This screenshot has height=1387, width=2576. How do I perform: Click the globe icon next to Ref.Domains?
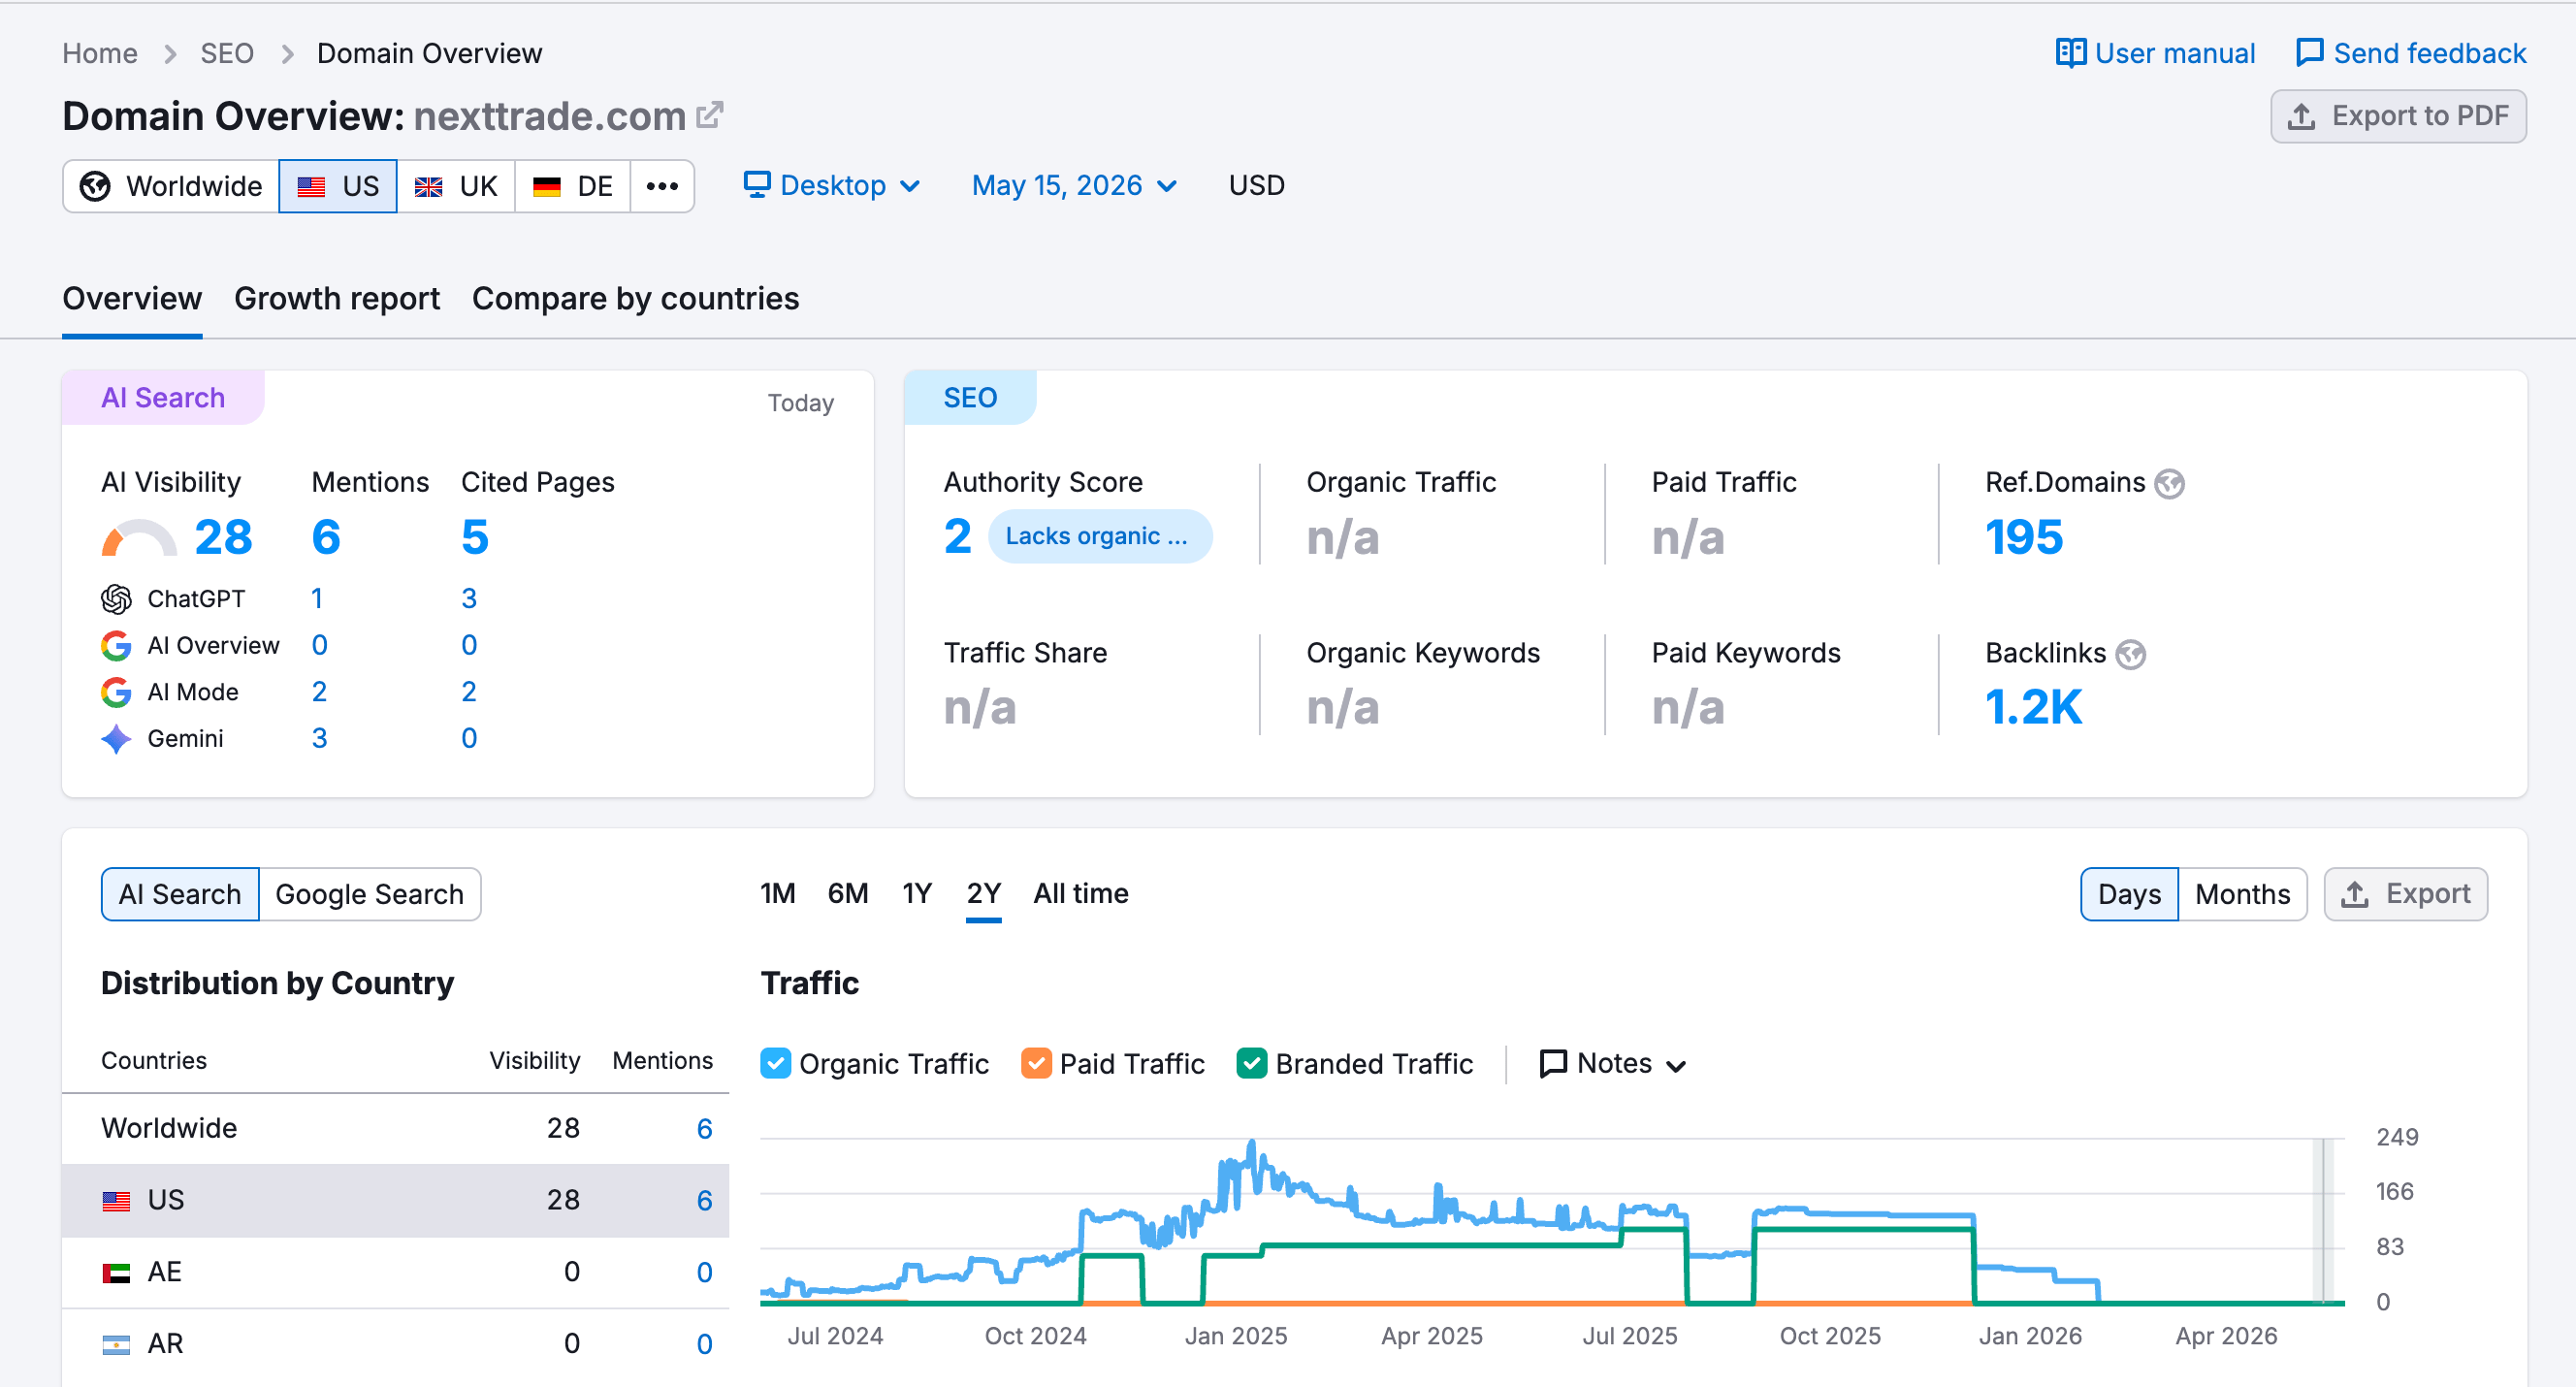pyautogui.click(x=2168, y=484)
